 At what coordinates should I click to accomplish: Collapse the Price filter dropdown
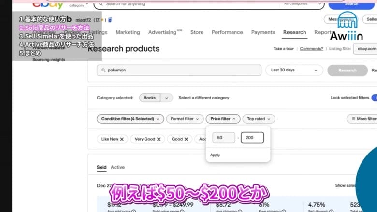tap(223, 119)
